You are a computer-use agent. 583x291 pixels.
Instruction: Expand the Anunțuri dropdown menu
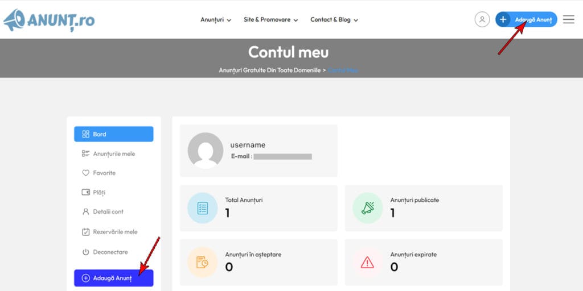point(216,20)
